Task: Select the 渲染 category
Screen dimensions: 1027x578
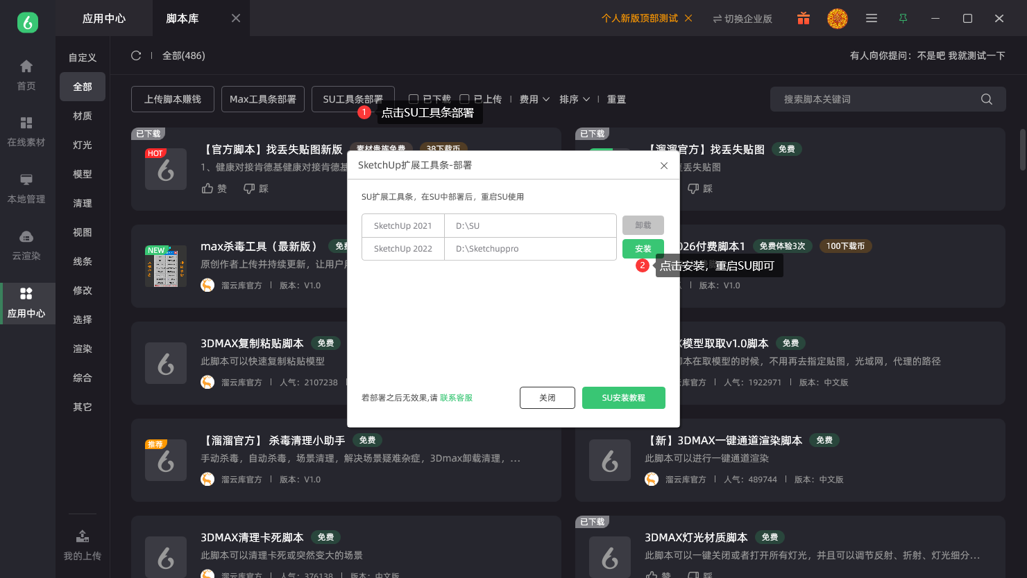Action: [x=83, y=349]
